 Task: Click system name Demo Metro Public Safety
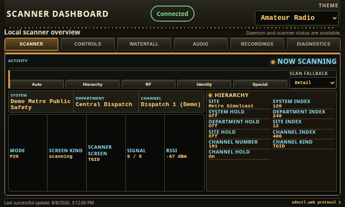tap(41, 104)
